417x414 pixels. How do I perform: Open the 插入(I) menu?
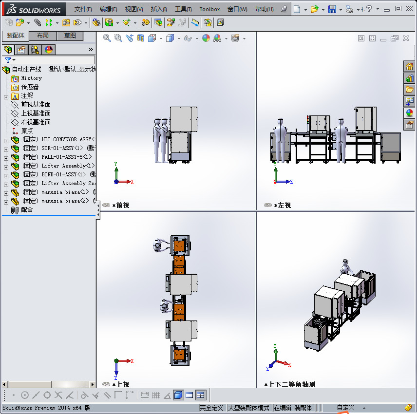pos(159,9)
